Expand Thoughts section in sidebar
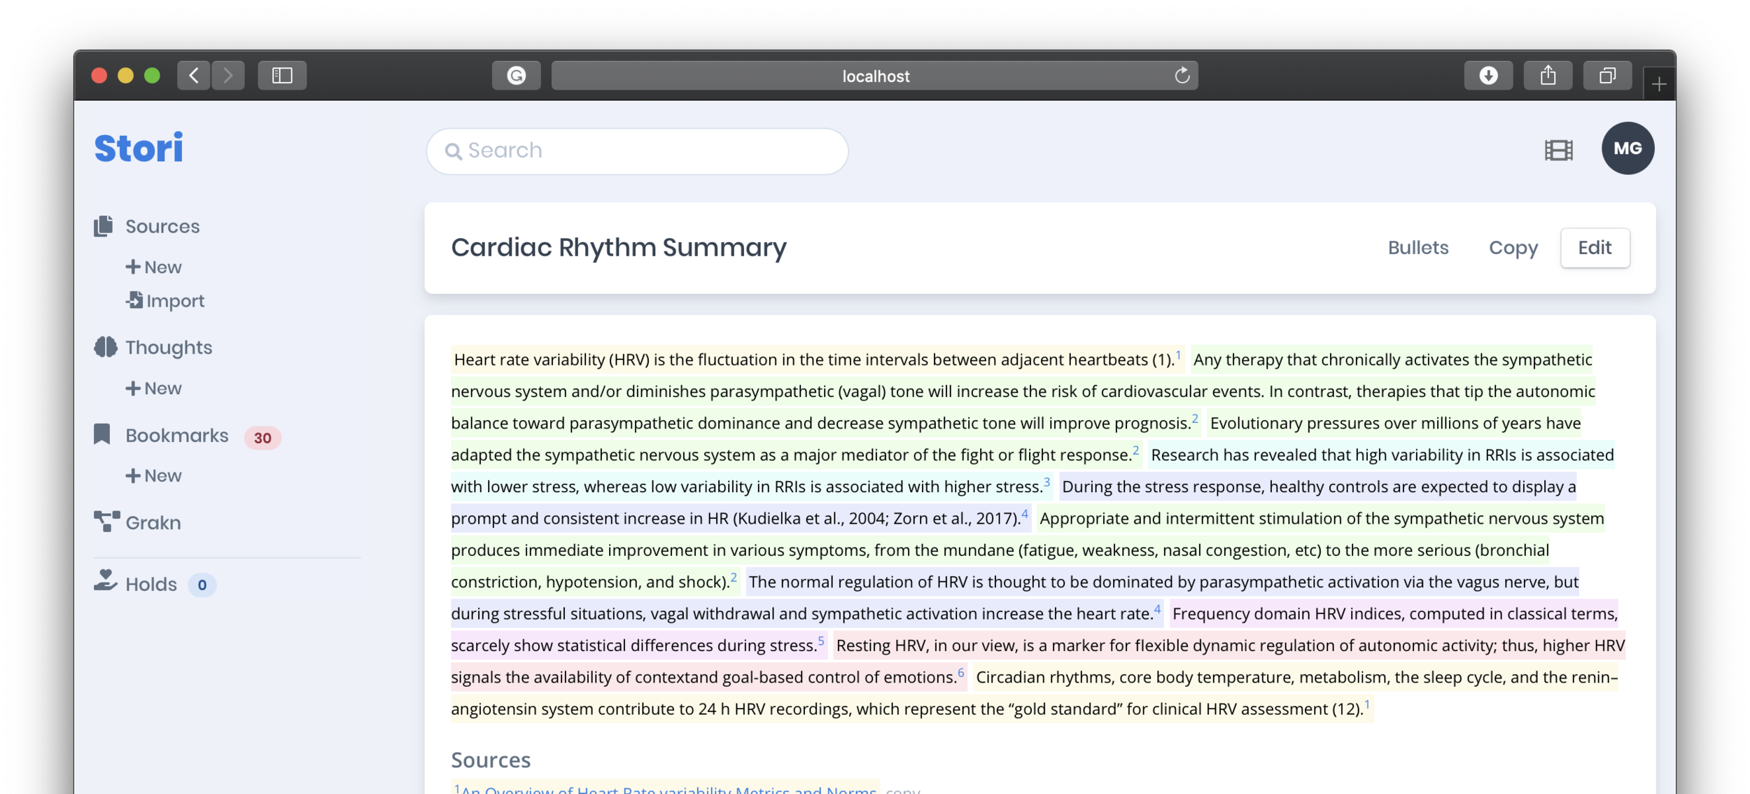The width and height of the screenshot is (1750, 794). click(169, 347)
